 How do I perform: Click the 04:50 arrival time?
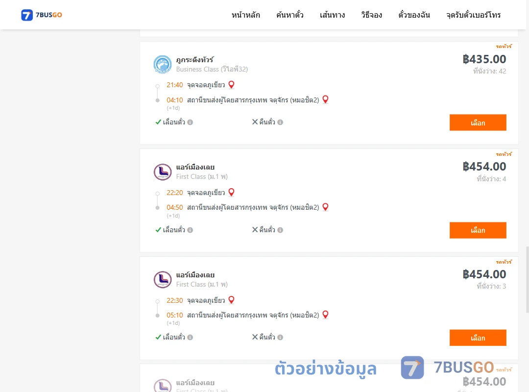click(175, 208)
